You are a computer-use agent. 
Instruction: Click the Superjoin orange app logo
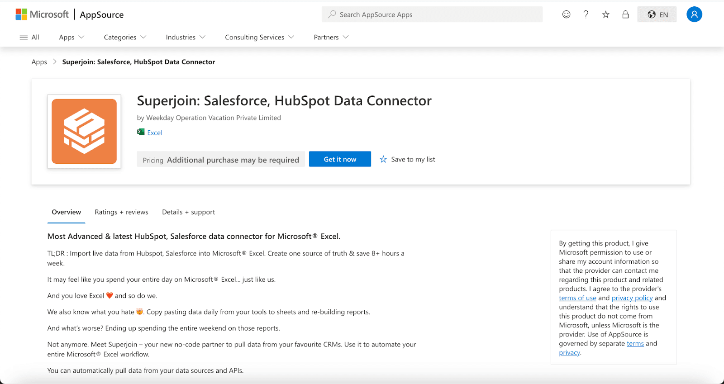(84, 131)
